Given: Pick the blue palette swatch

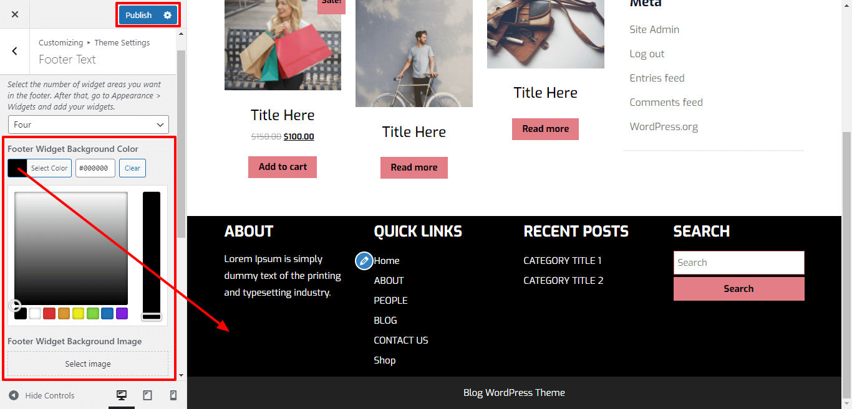Looking at the screenshot, I should (x=107, y=314).
